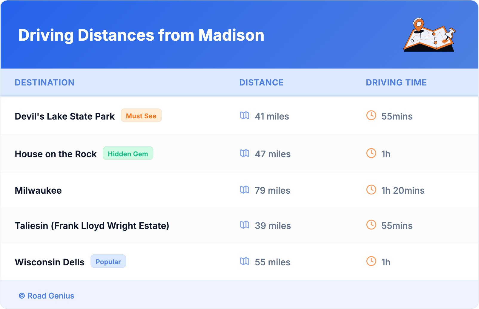The width and height of the screenshot is (479, 309).
Task: Click the clock icon beside 1h 20mins
Action: tap(371, 190)
